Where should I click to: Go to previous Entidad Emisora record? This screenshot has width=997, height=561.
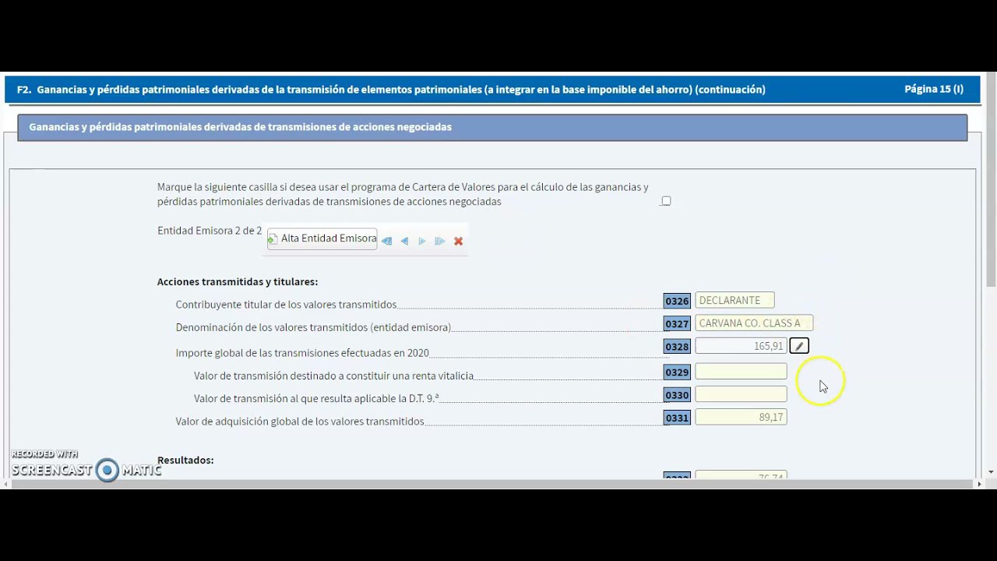[404, 242]
